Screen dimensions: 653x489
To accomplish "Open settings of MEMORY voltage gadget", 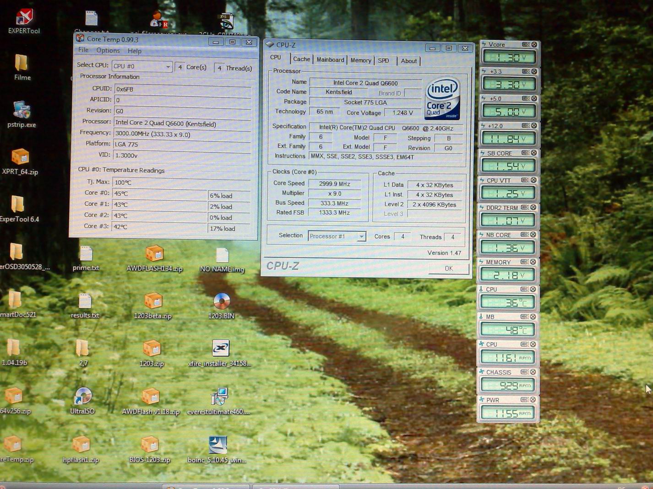I will [x=525, y=262].
